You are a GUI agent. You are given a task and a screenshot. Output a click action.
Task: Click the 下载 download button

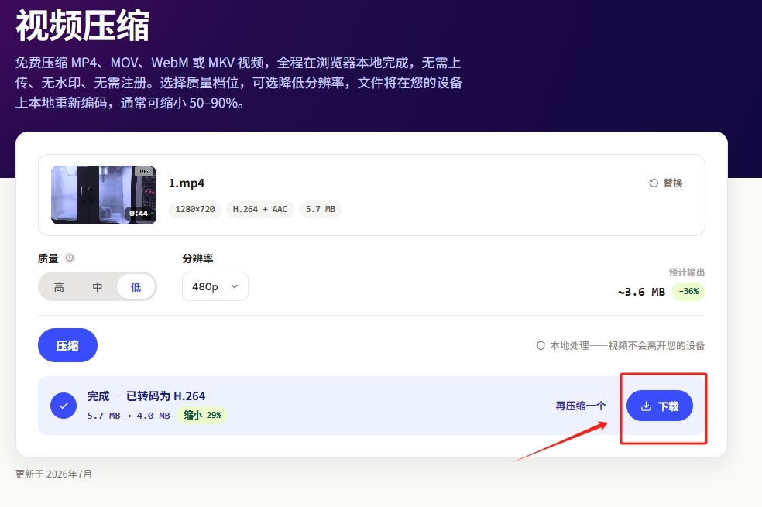(x=660, y=406)
